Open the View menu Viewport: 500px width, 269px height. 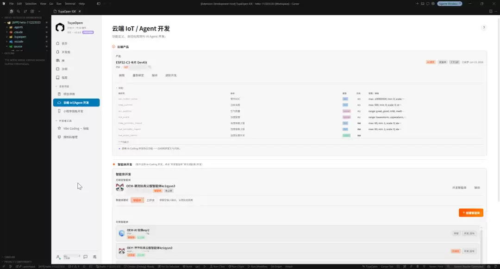[43, 4]
